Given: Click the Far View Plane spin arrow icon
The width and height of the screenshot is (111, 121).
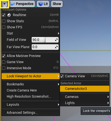Looking at the screenshot, I should coord(56,47).
